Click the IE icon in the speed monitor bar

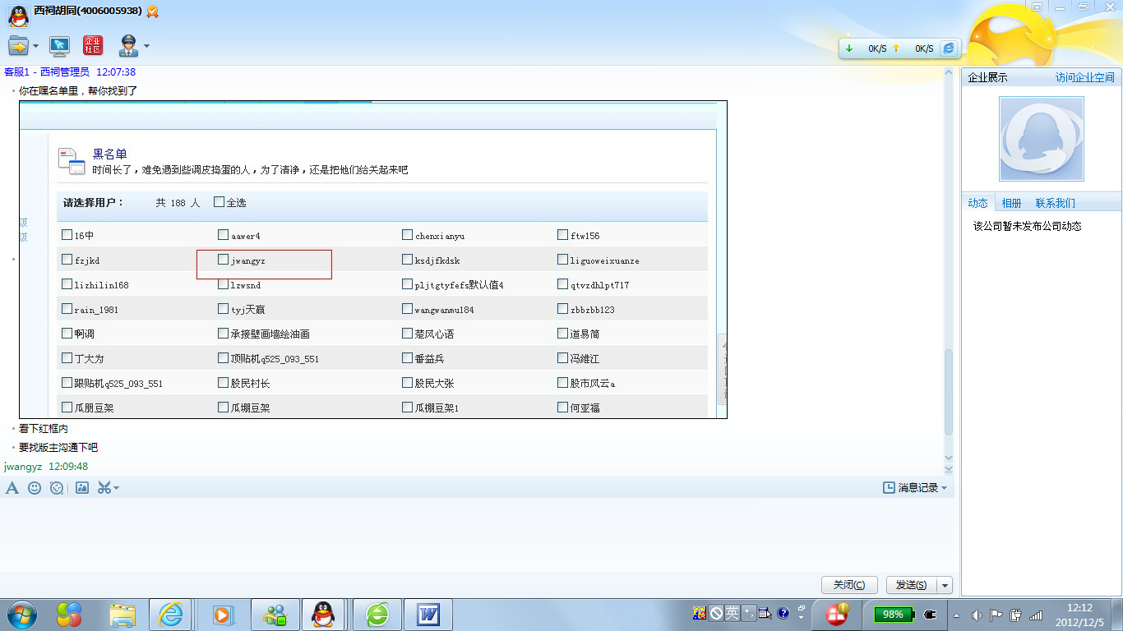[949, 48]
